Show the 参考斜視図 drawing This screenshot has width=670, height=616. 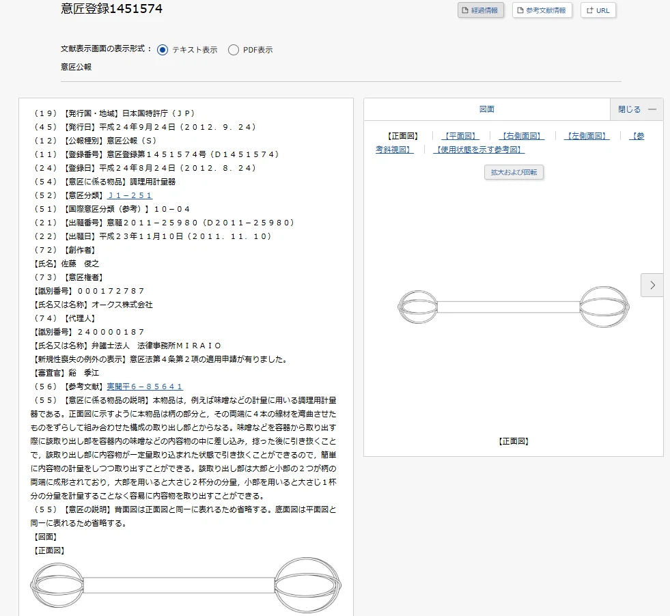[394, 150]
